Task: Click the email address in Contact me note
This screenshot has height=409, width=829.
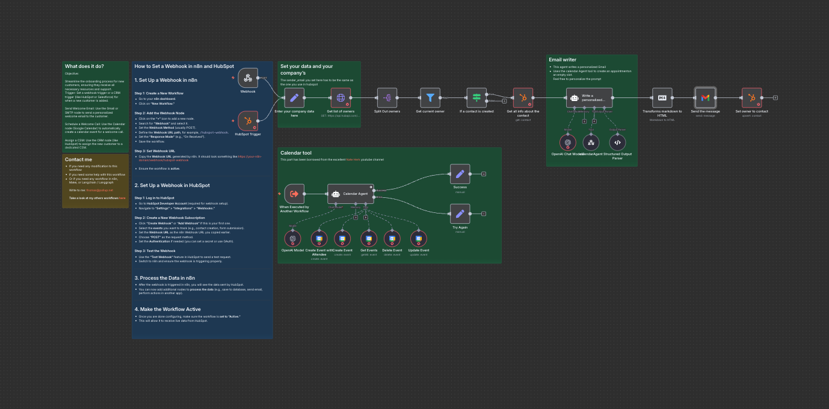Action: [x=99, y=190]
